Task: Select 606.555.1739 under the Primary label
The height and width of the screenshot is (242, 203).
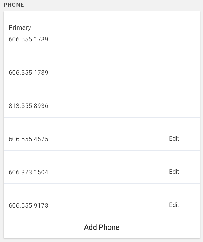Action: [29, 40]
